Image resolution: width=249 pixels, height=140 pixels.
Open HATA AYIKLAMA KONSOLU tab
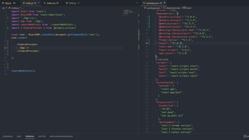point(61,136)
